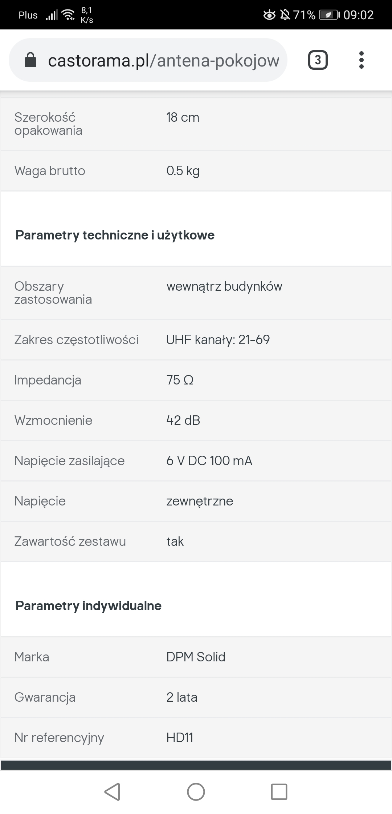Tap the Wzmocnienie 42 dB row
Image resolution: width=392 pixels, height=814 pixels.
point(196,420)
